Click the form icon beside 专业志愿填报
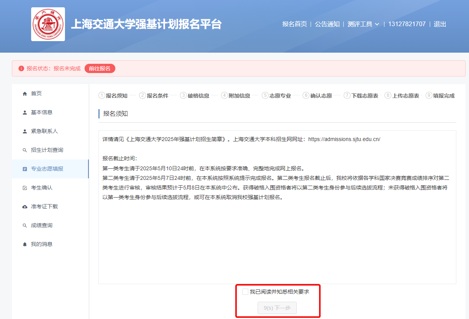The image size is (469, 319). (x=25, y=169)
